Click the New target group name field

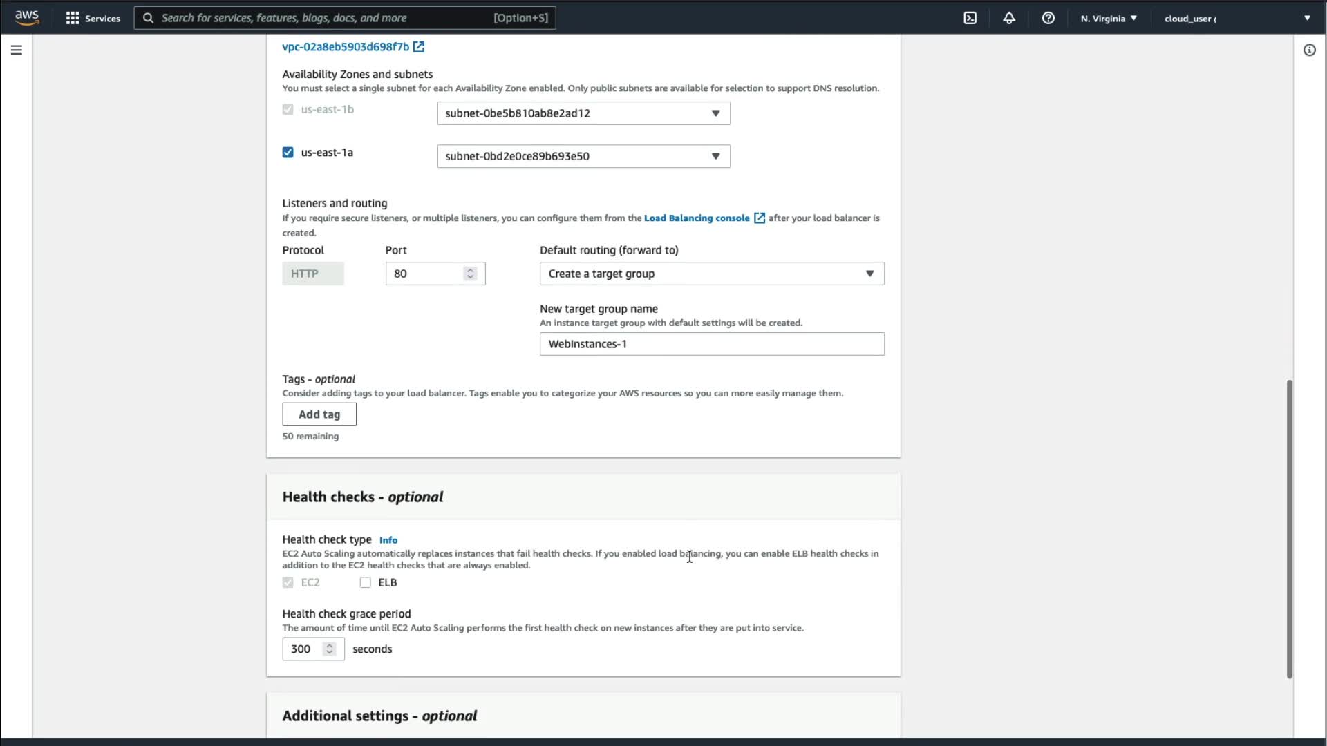(711, 344)
